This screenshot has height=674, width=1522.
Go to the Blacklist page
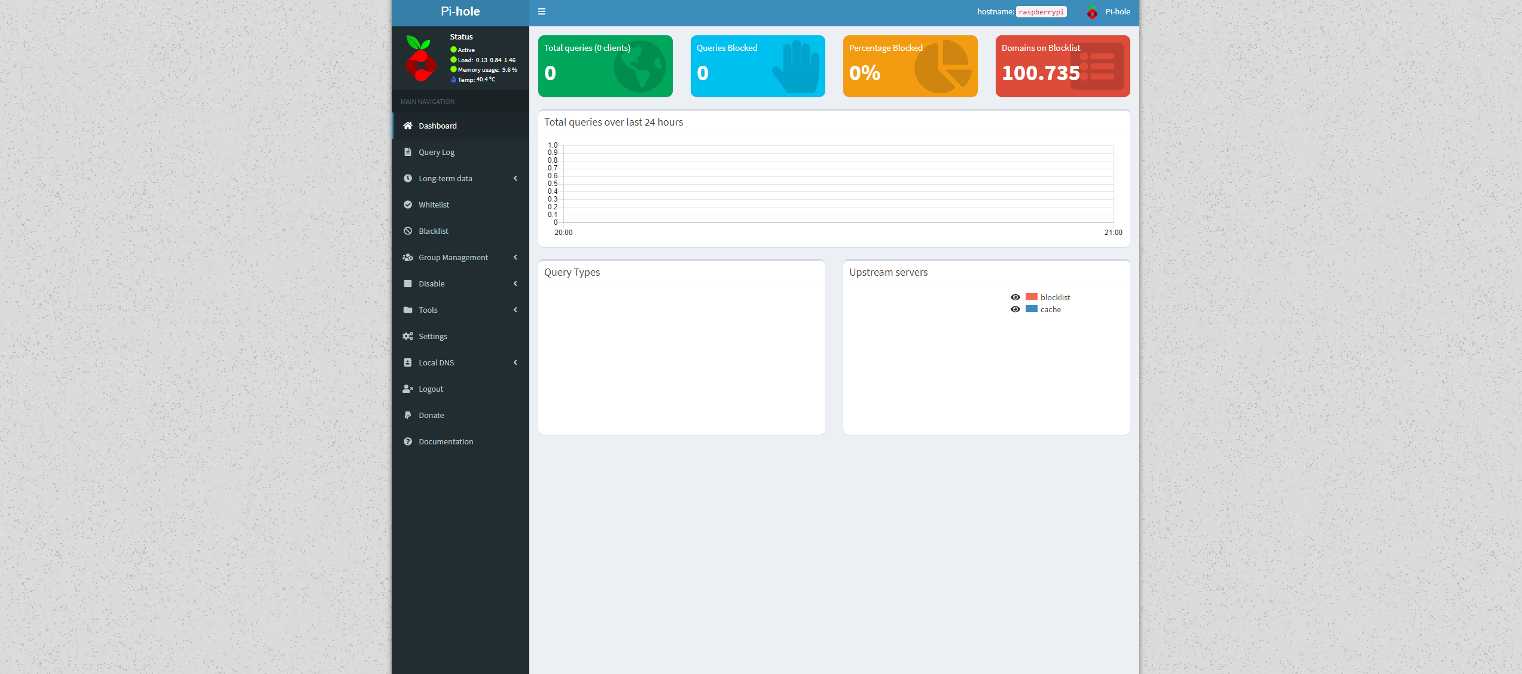coord(460,231)
